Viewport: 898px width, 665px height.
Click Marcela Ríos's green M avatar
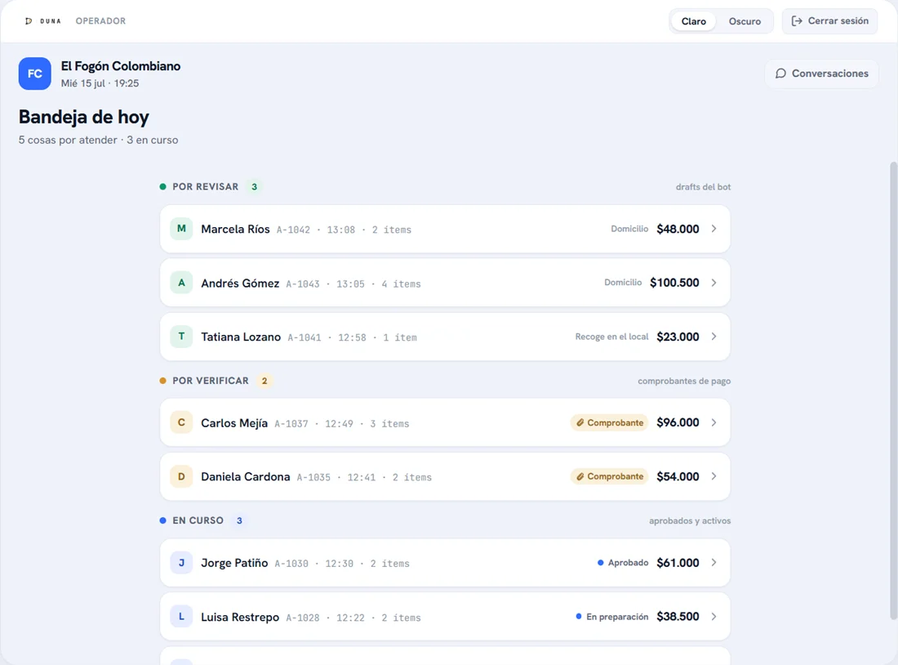(x=181, y=229)
